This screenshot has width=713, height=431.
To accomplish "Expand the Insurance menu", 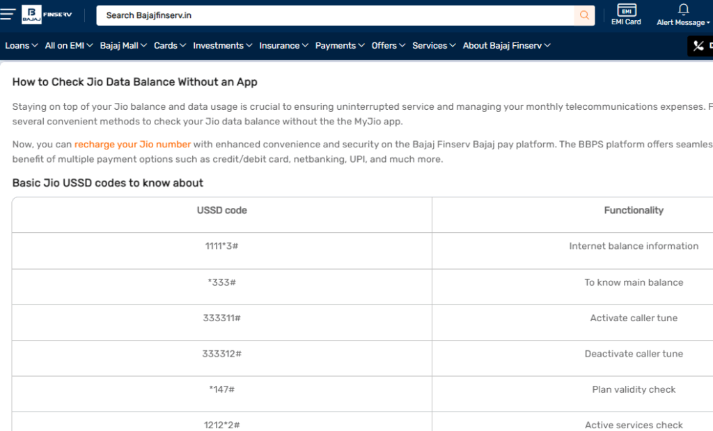I will (x=284, y=45).
